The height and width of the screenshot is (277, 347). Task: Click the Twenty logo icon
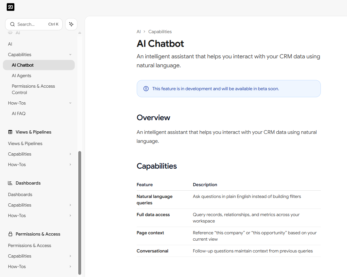(11, 7)
